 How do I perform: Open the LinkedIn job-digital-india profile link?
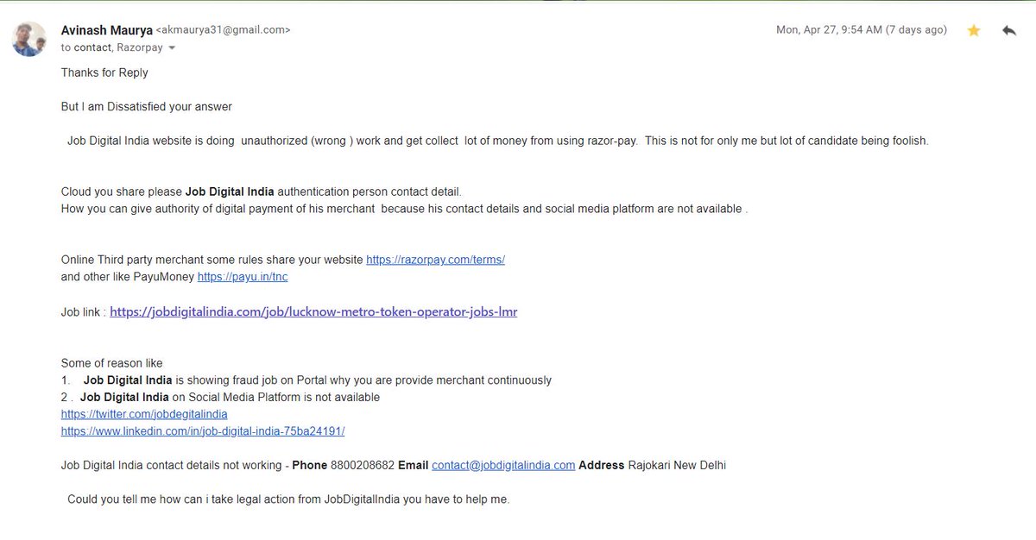coord(203,430)
